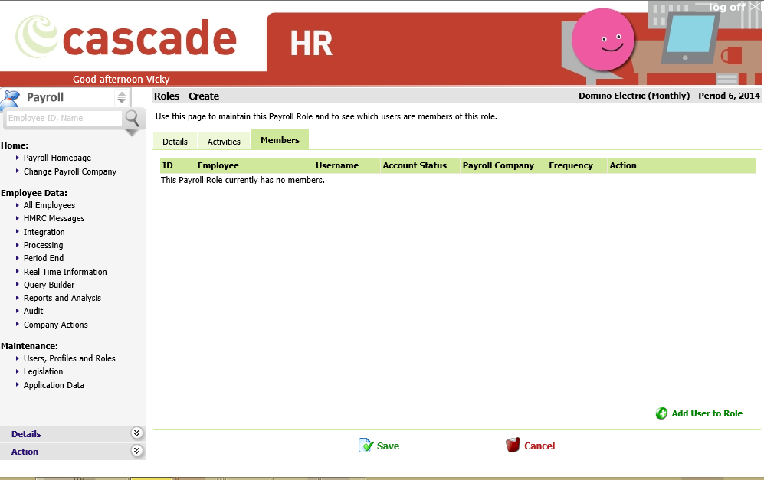
Task: Click the Good afternoon Vicky greeting
Action: click(121, 80)
